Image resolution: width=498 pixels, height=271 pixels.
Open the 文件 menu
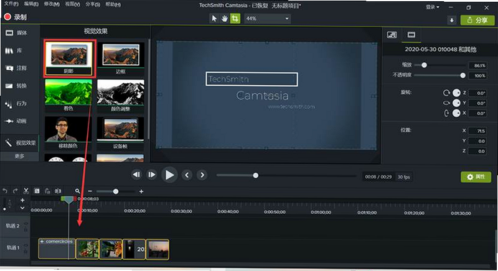11,4
